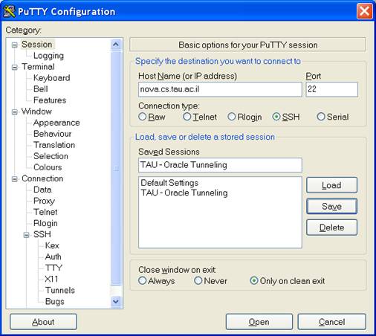The height and width of the screenshot is (336, 376).
Task: Collapse the Terminal tree node
Action: pos(15,67)
